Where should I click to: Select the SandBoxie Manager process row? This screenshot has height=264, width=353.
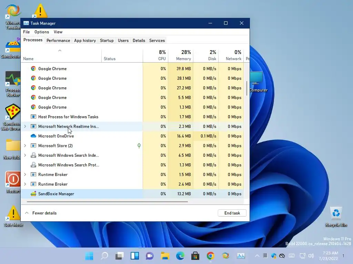click(132, 194)
